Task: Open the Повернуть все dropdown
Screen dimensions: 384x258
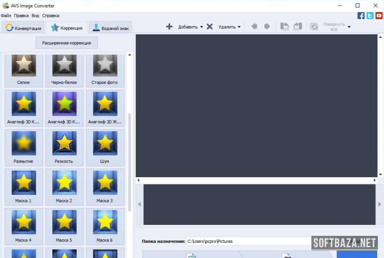Action: 349,27
